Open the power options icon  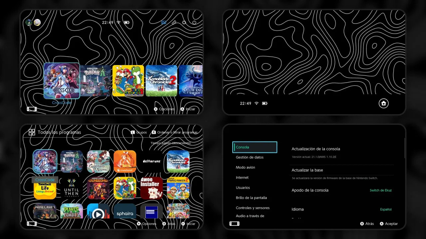(194, 23)
